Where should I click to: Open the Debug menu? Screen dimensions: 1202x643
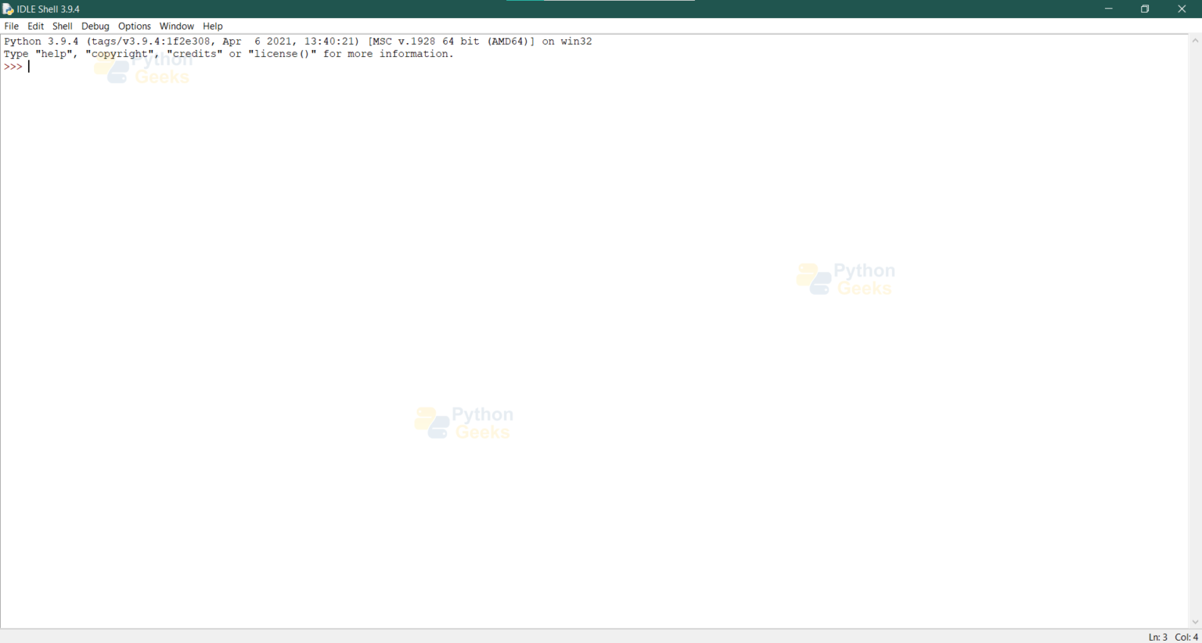95,26
